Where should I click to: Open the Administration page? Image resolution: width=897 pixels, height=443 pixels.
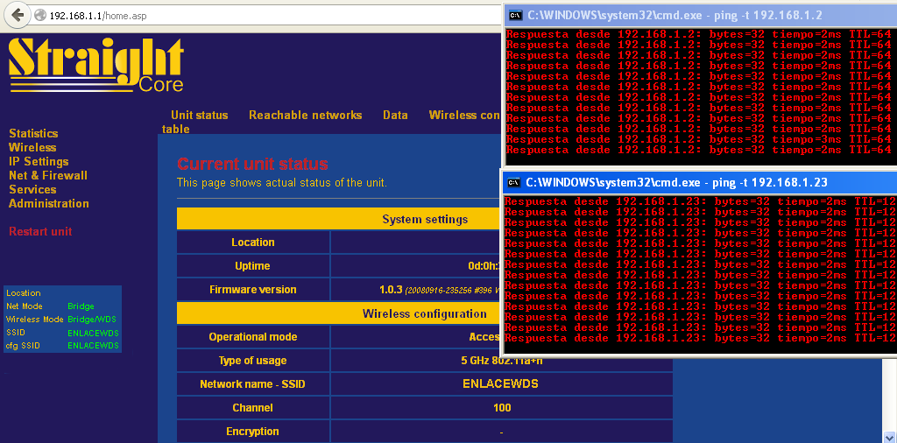click(49, 203)
